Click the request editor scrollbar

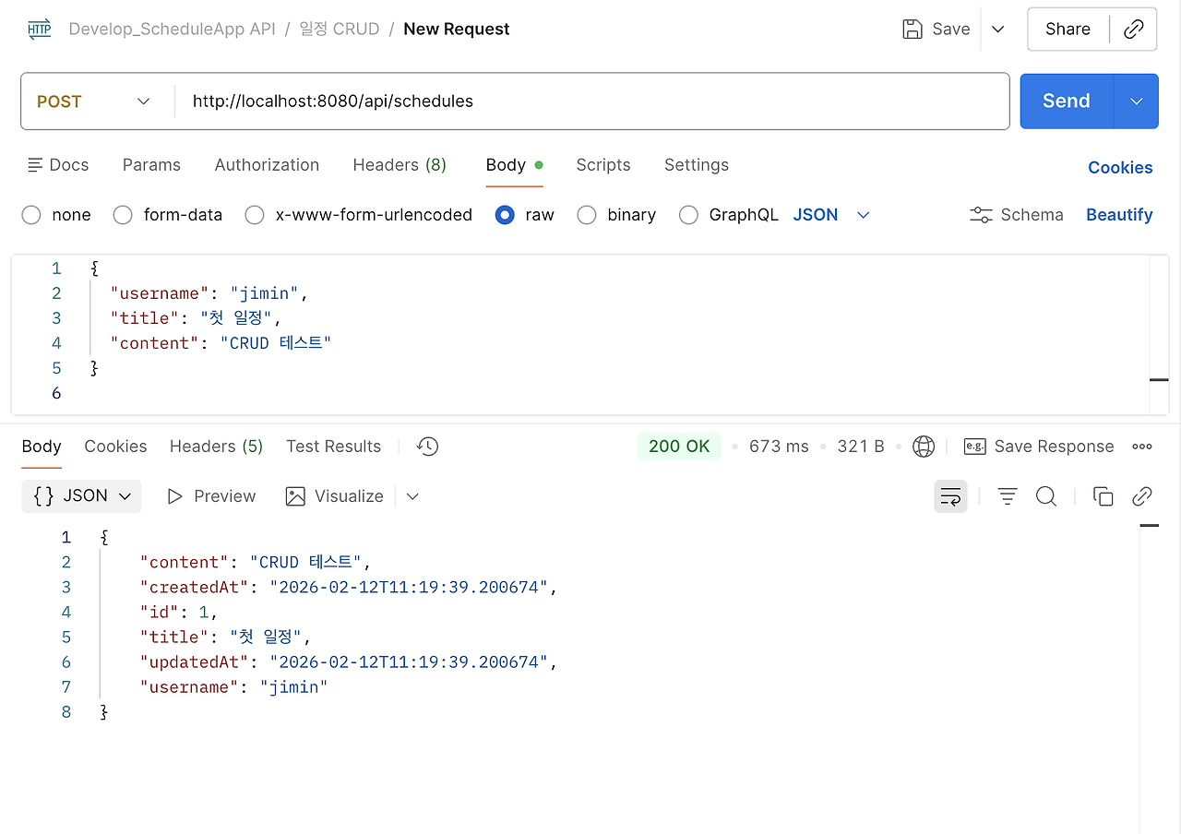(x=1159, y=335)
